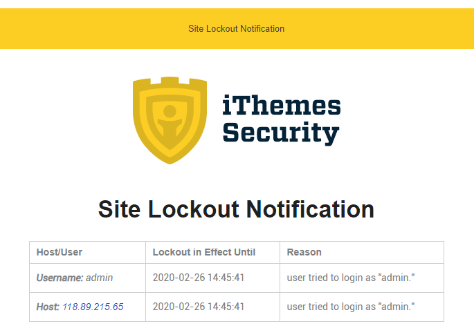Click the bold "Host:" label
This screenshot has height=328, width=474.
[x=48, y=307]
